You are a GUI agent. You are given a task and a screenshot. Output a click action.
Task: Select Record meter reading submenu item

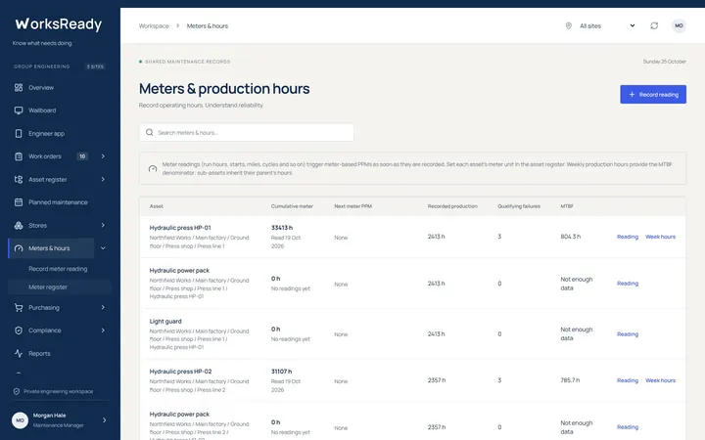pyautogui.click(x=60, y=269)
